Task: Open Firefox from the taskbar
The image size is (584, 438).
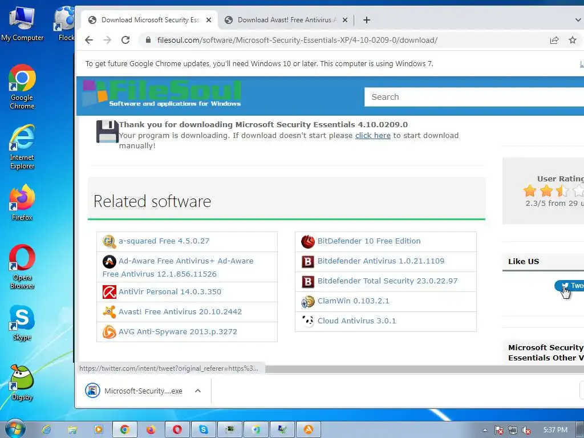Action: (x=151, y=429)
